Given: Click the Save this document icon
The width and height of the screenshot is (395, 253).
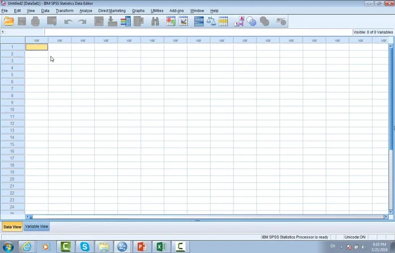Looking at the screenshot, I should (22, 21).
